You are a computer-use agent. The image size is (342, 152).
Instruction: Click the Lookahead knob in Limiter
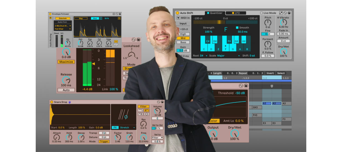click(x=131, y=55)
